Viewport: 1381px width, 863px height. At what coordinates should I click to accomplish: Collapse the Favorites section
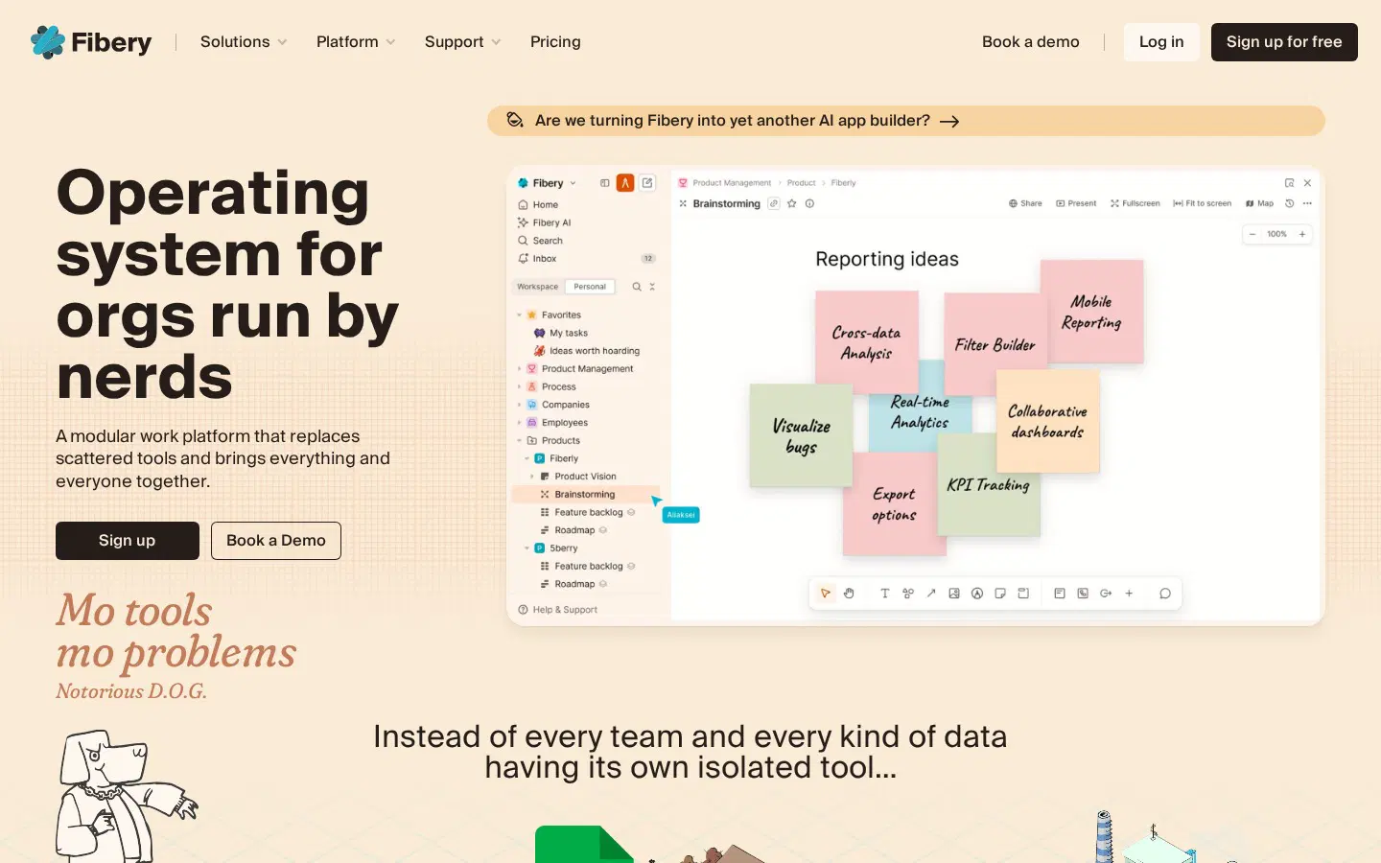point(520,315)
